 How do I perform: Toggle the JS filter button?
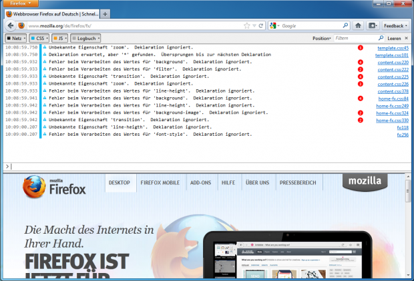58,38
